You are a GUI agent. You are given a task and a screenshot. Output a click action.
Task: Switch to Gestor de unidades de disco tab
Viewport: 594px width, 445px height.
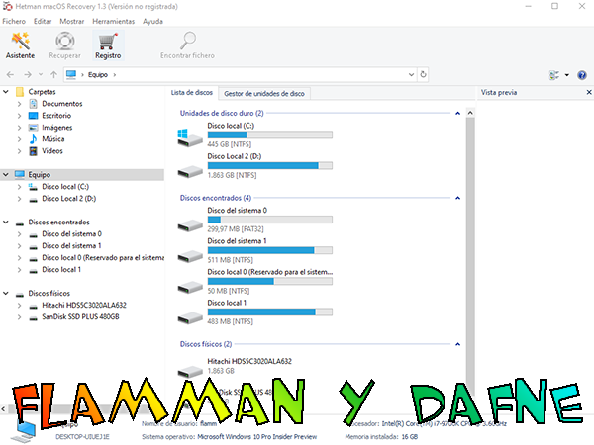click(x=264, y=94)
